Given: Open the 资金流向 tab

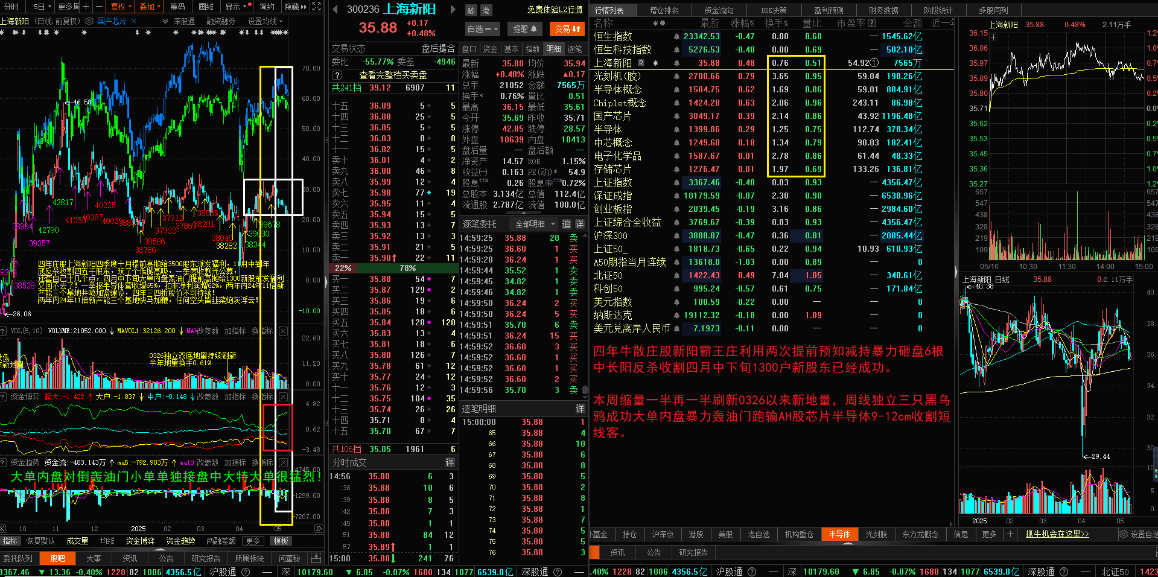Looking at the screenshot, I should tap(719, 10).
